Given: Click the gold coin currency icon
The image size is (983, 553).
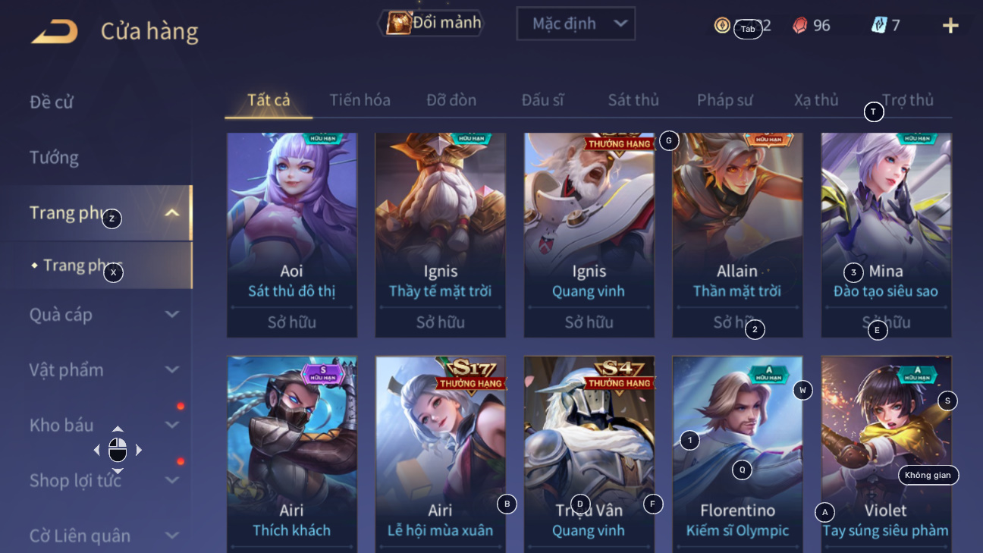Looking at the screenshot, I should click(x=722, y=26).
